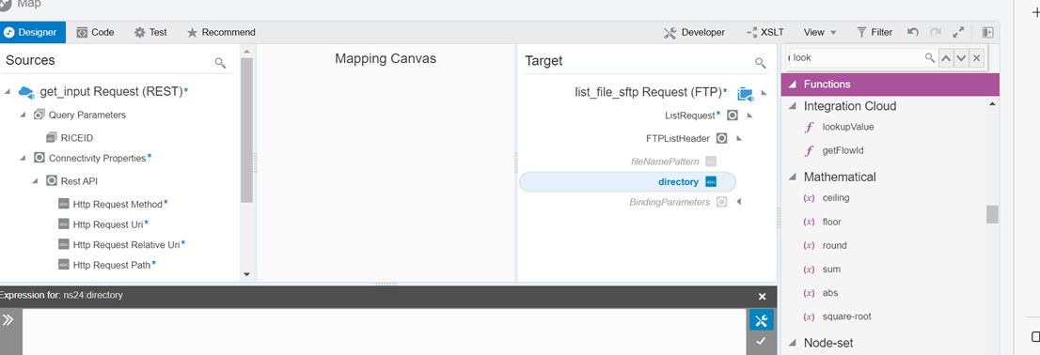Collapse the Query Parameters node
The image size is (1040, 355).
[23, 115]
